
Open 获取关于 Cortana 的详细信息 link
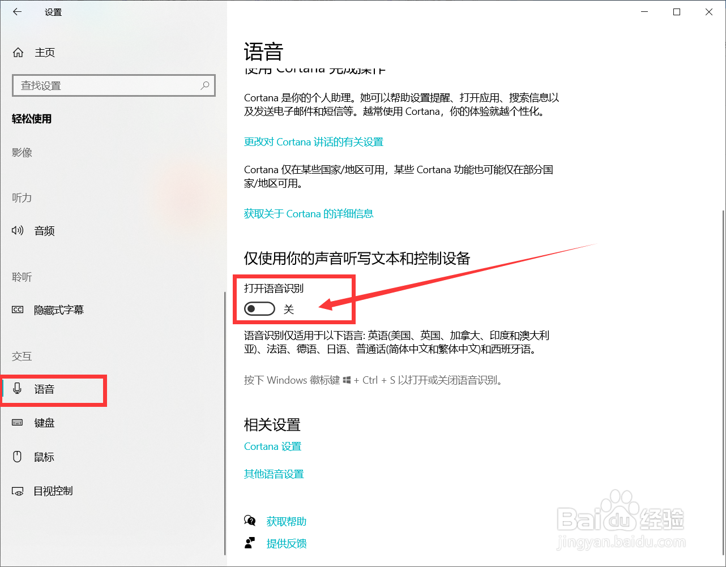pos(309,214)
